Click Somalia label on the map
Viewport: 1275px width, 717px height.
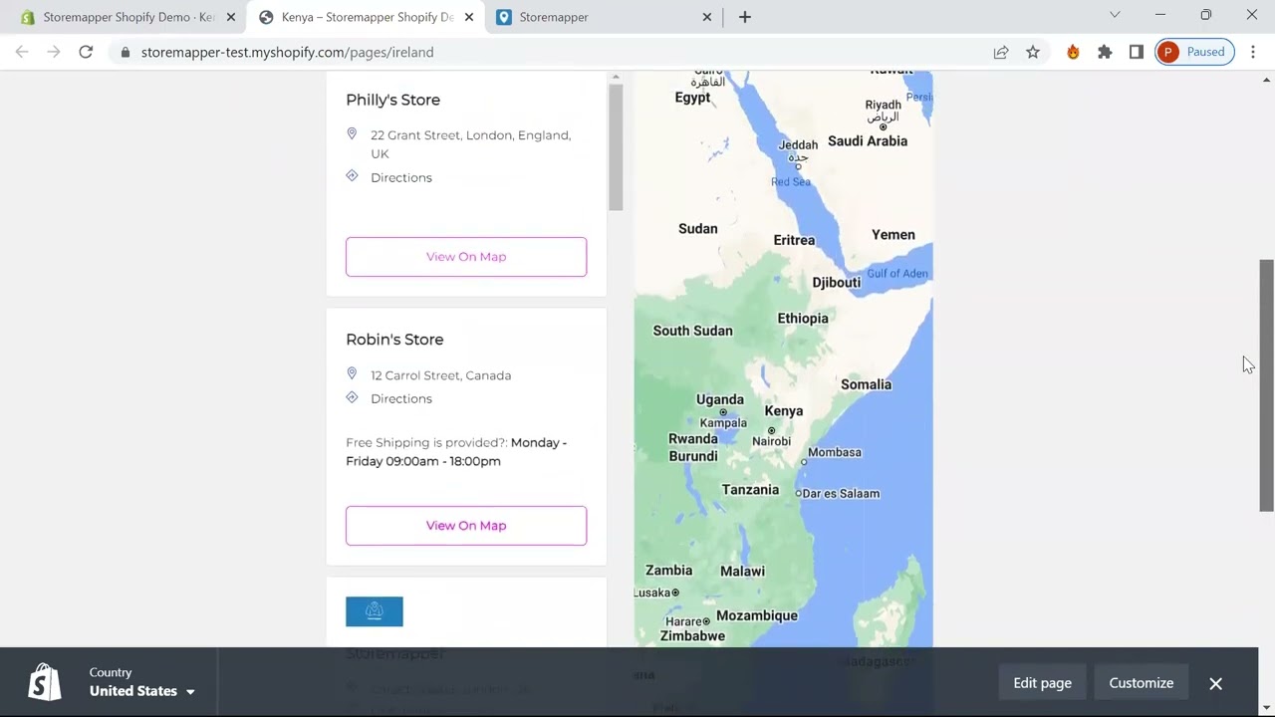click(866, 384)
